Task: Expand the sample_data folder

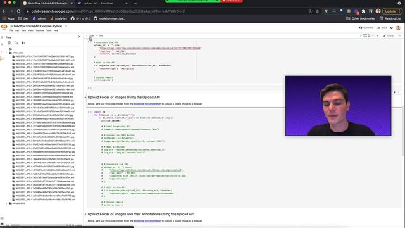Action: [x=7, y=203]
